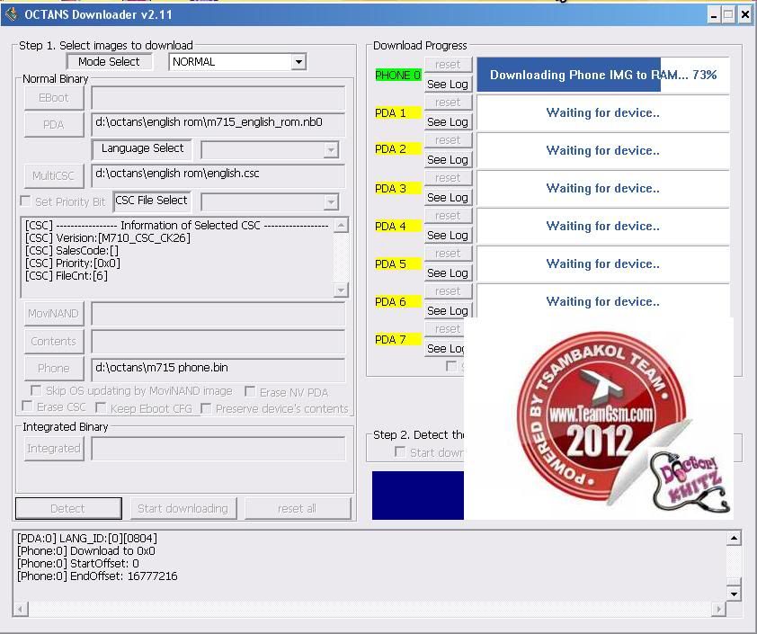Image resolution: width=757 pixels, height=634 pixels.
Task: Toggle the Keep Eboot CFG checkbox
Action: coord(101,408)
